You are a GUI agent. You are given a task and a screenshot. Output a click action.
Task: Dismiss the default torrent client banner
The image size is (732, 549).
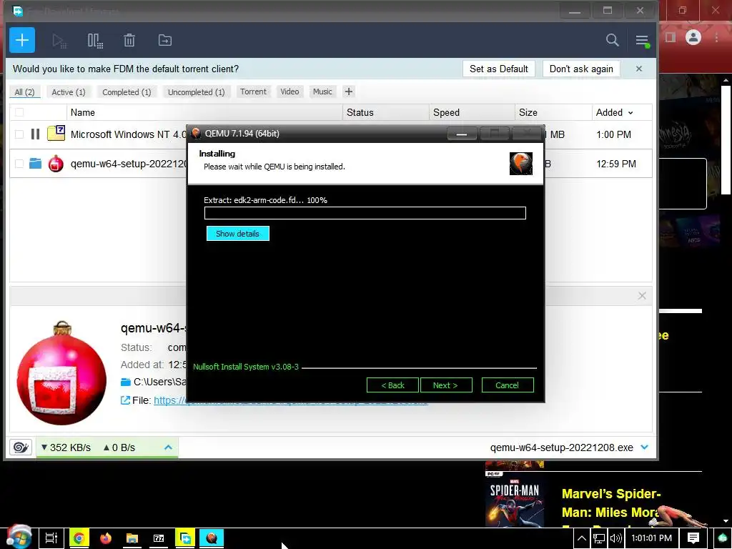(x=639, y=69)
